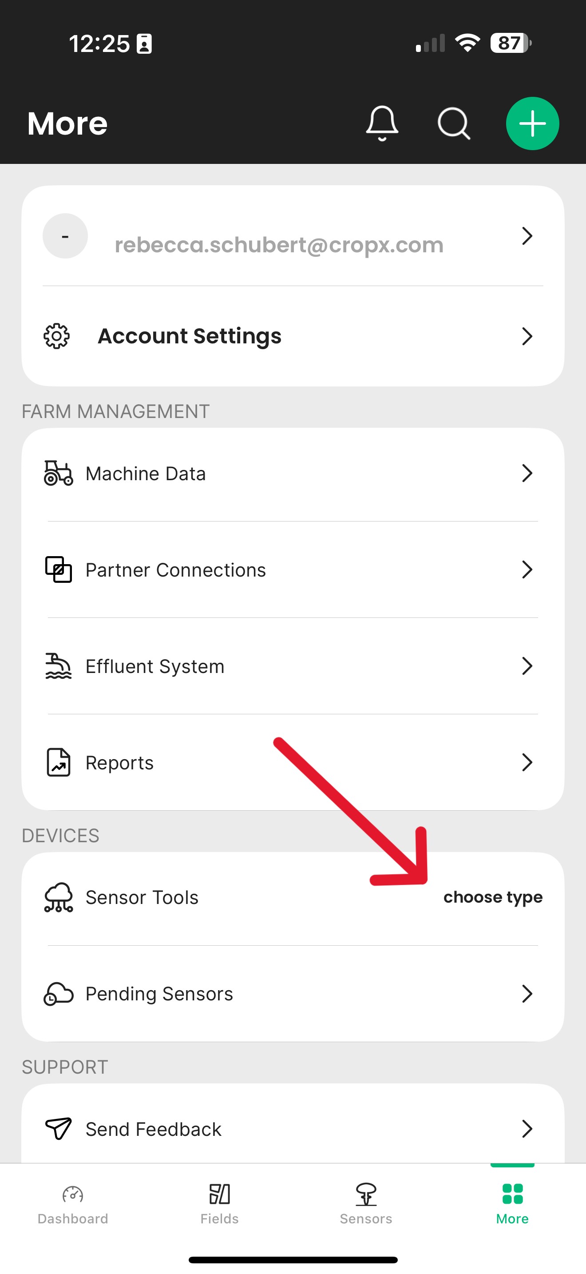Tap the Account Settings gear icon
This screenshot has height=1274, width=586.
click(x=57, y=336)
